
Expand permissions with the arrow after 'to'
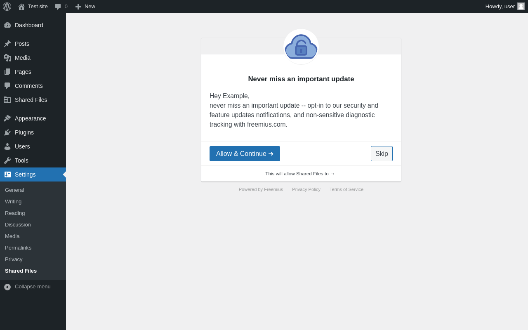click(x=332, y=174)
